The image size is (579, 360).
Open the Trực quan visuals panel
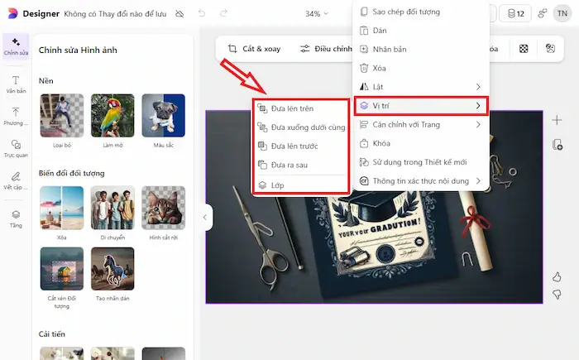(16, 148)
